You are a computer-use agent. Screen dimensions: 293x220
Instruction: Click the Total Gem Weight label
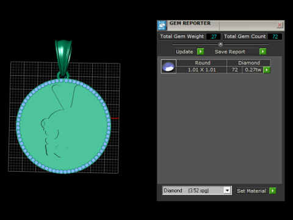182,37
